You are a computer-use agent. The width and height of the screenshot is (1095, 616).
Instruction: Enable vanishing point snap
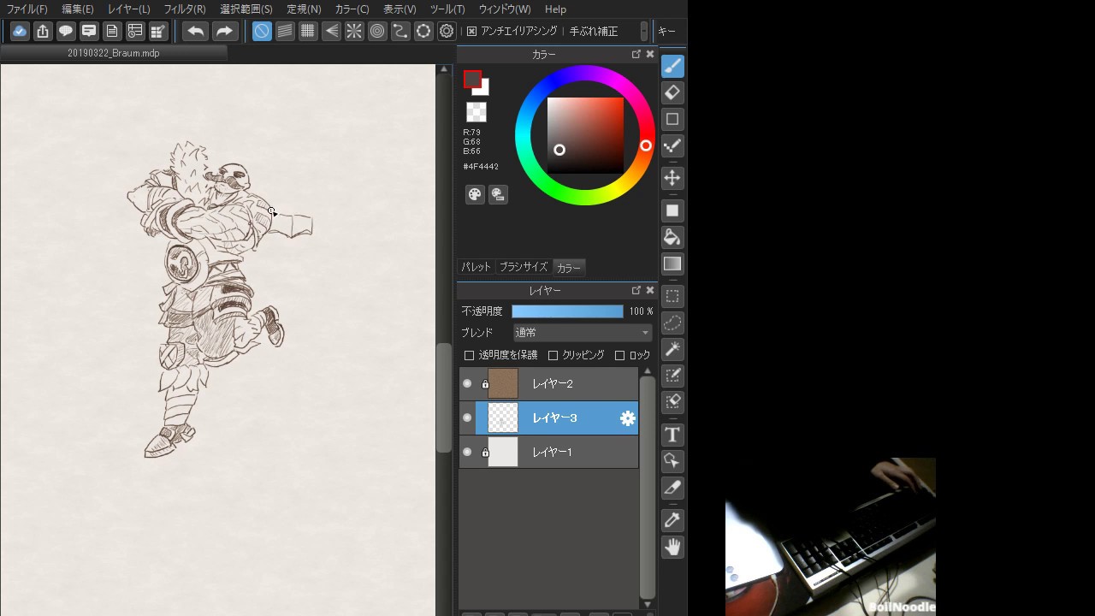click(x=331, y=32)
